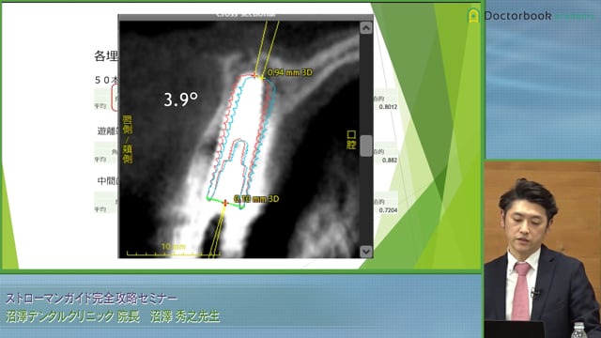
Task: Click the scroll down arrow in the cross-sectional viewer
Action: 366,252
